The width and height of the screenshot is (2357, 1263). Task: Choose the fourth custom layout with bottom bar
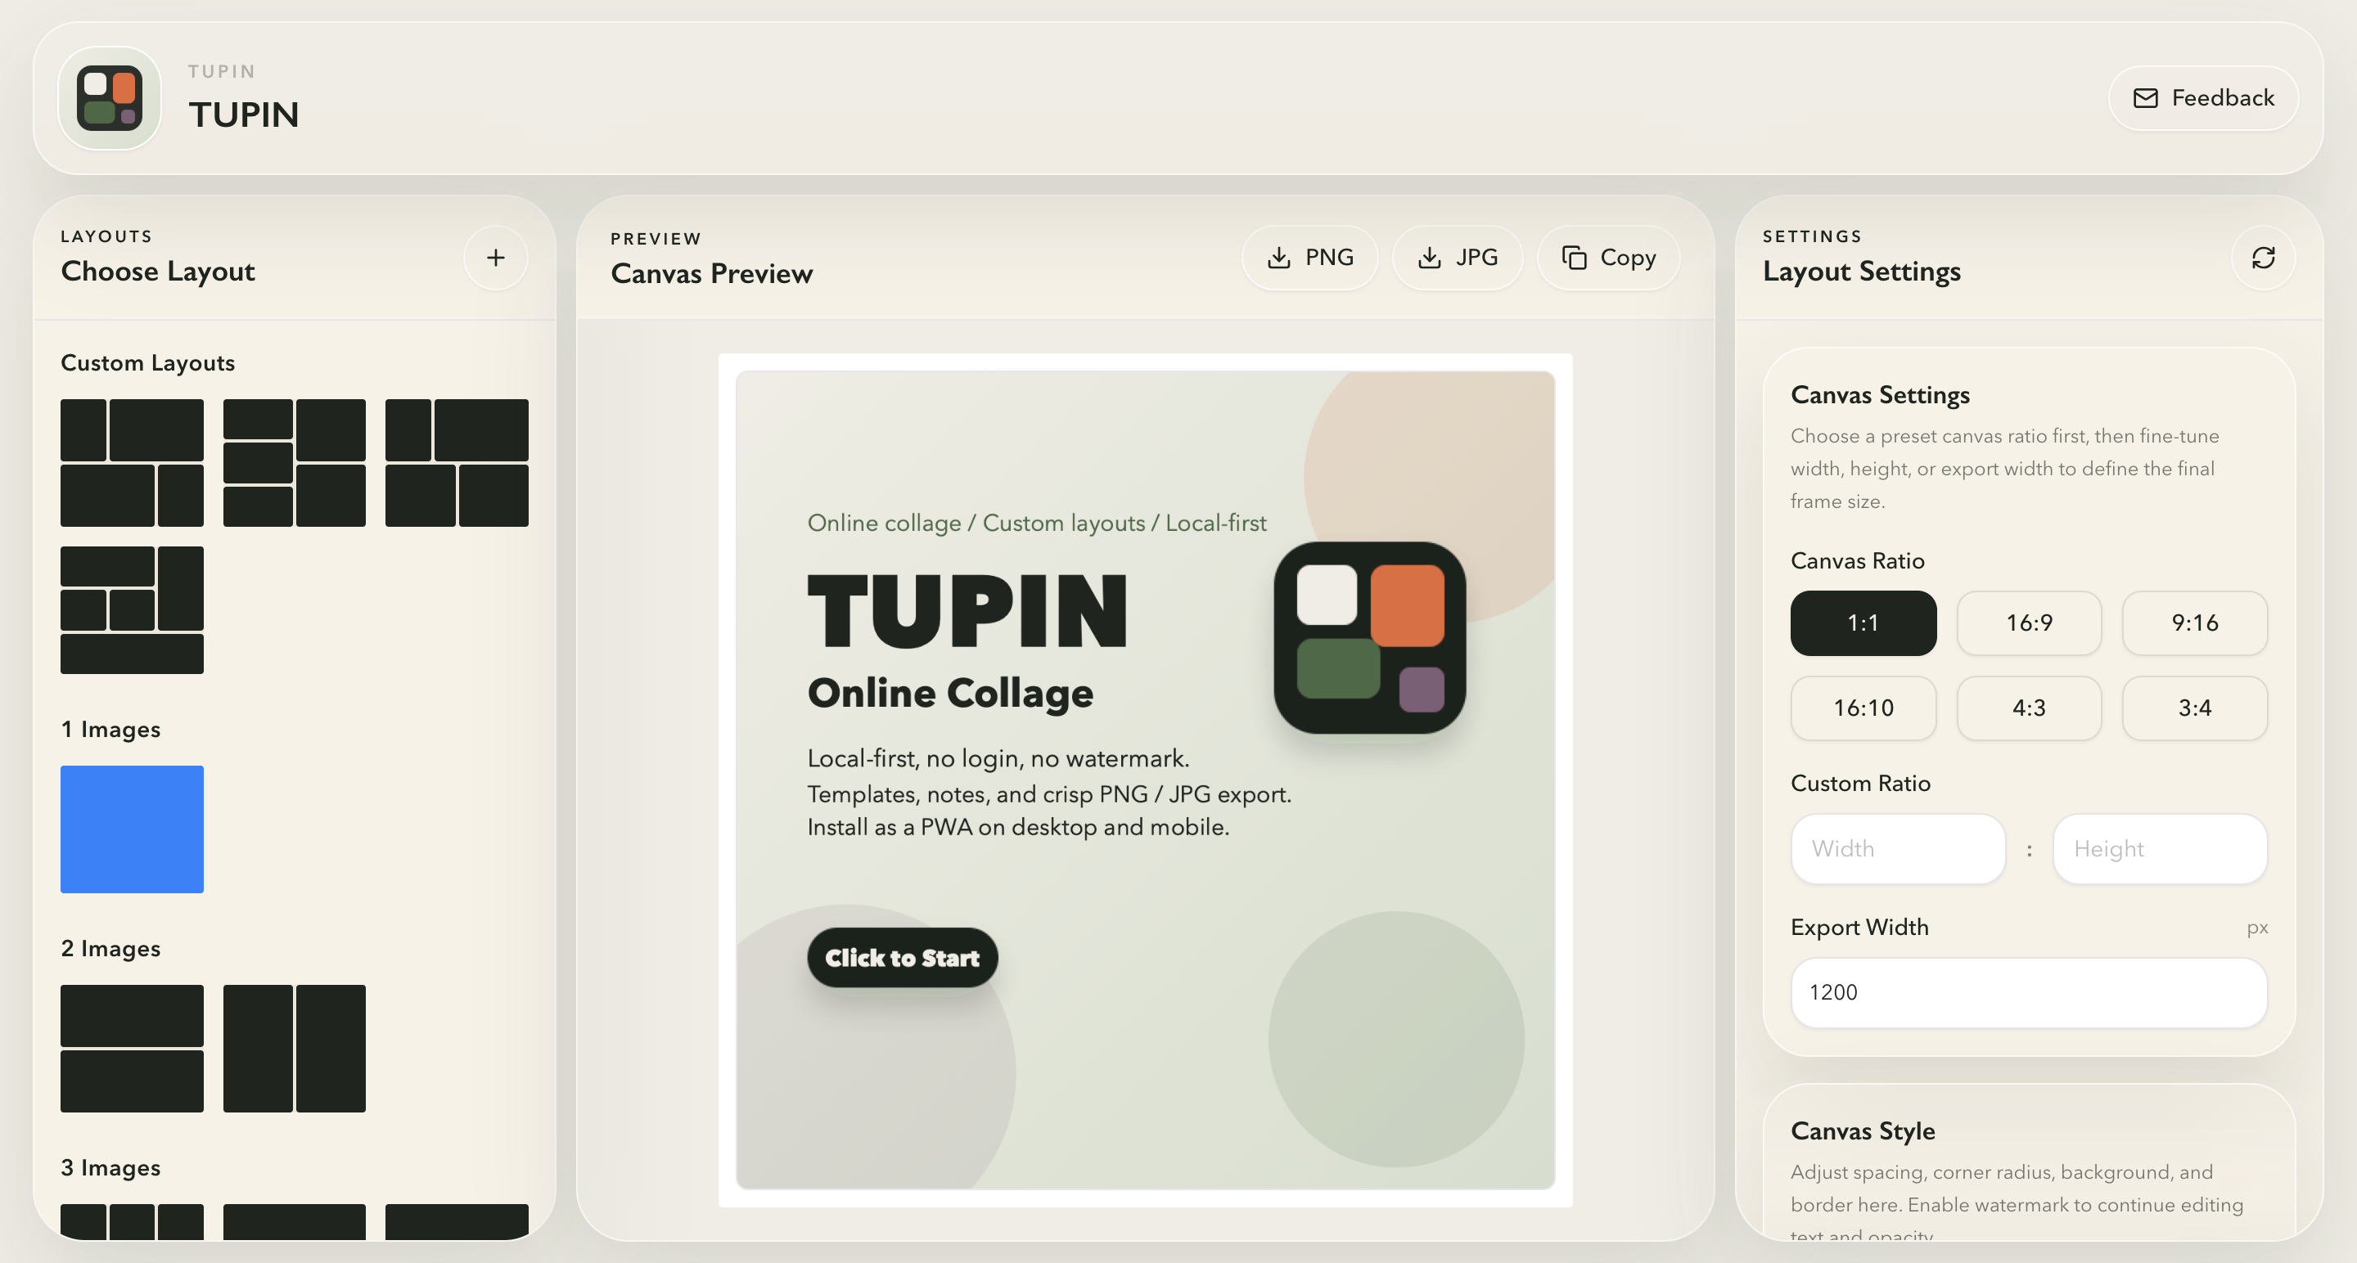coord(132,610)
